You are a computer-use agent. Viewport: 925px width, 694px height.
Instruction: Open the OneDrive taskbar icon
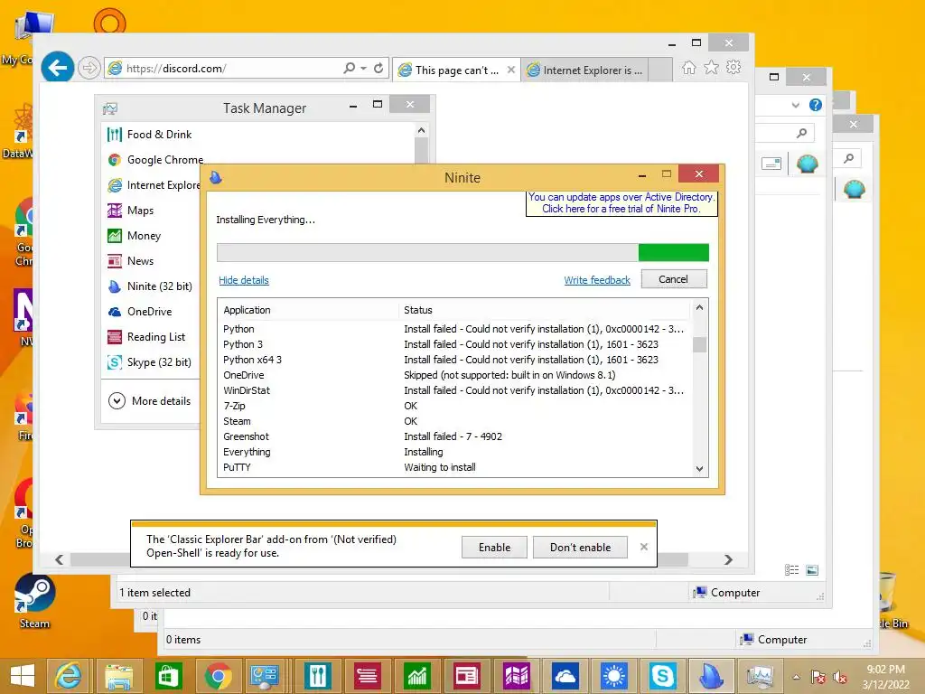pos(565,676)
